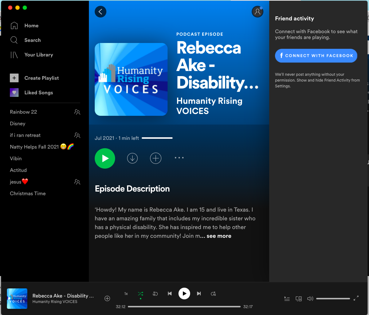Open Natty Helps Fall 2021 playlist
Viewport: 369px width, 315px height.
(42, 147)
